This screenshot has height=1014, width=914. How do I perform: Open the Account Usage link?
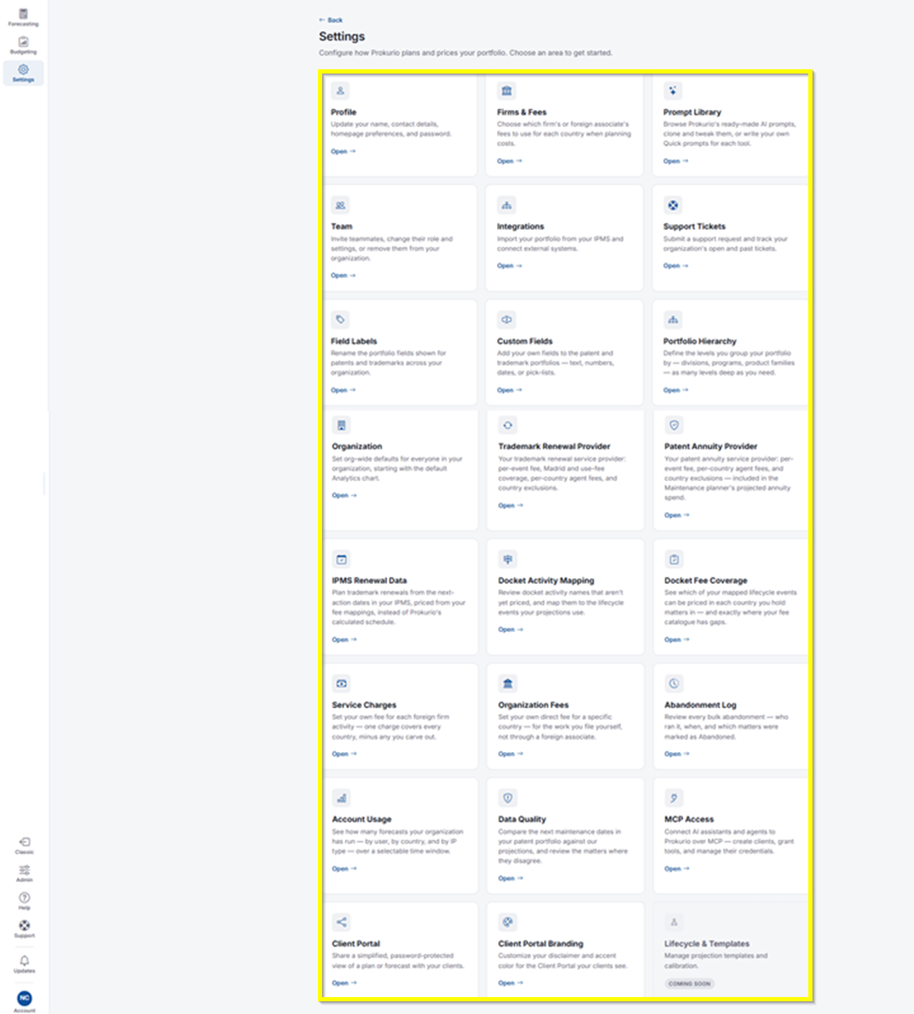[345, 869]
